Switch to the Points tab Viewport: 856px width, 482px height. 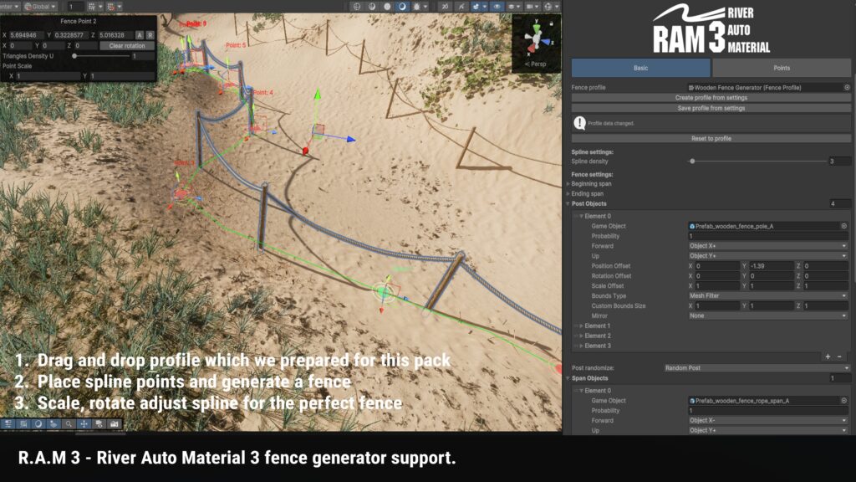click(781, 68)
